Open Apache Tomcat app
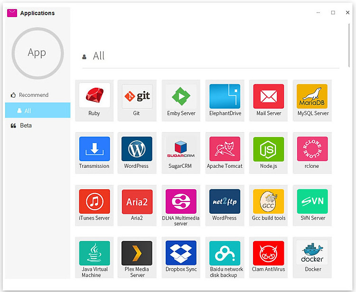 tap(225, 149)
